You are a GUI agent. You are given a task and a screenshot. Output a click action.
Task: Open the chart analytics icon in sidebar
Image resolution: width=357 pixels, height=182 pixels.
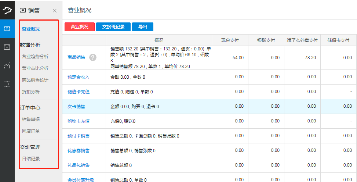(7, 66)
